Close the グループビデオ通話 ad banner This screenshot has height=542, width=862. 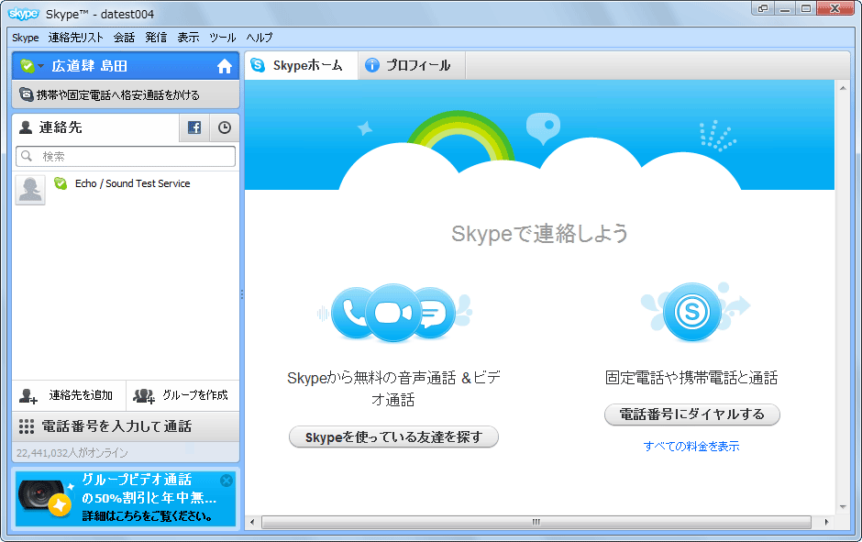tap(226, 481)
